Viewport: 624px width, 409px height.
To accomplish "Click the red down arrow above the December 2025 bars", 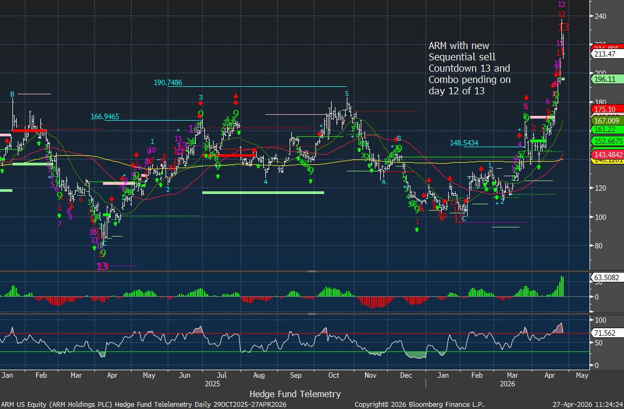I will click(x=428, y=181).
